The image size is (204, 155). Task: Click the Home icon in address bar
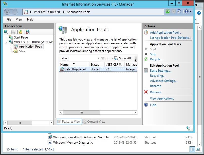pos(179,12)
